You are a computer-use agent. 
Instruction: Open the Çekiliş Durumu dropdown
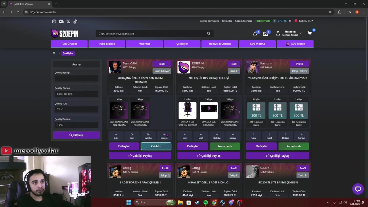coord(76,125)
